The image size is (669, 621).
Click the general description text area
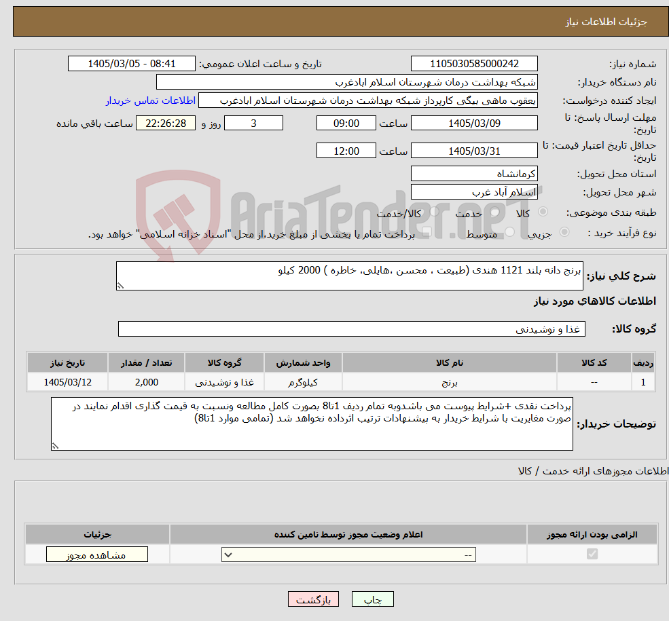coord(349,276)
